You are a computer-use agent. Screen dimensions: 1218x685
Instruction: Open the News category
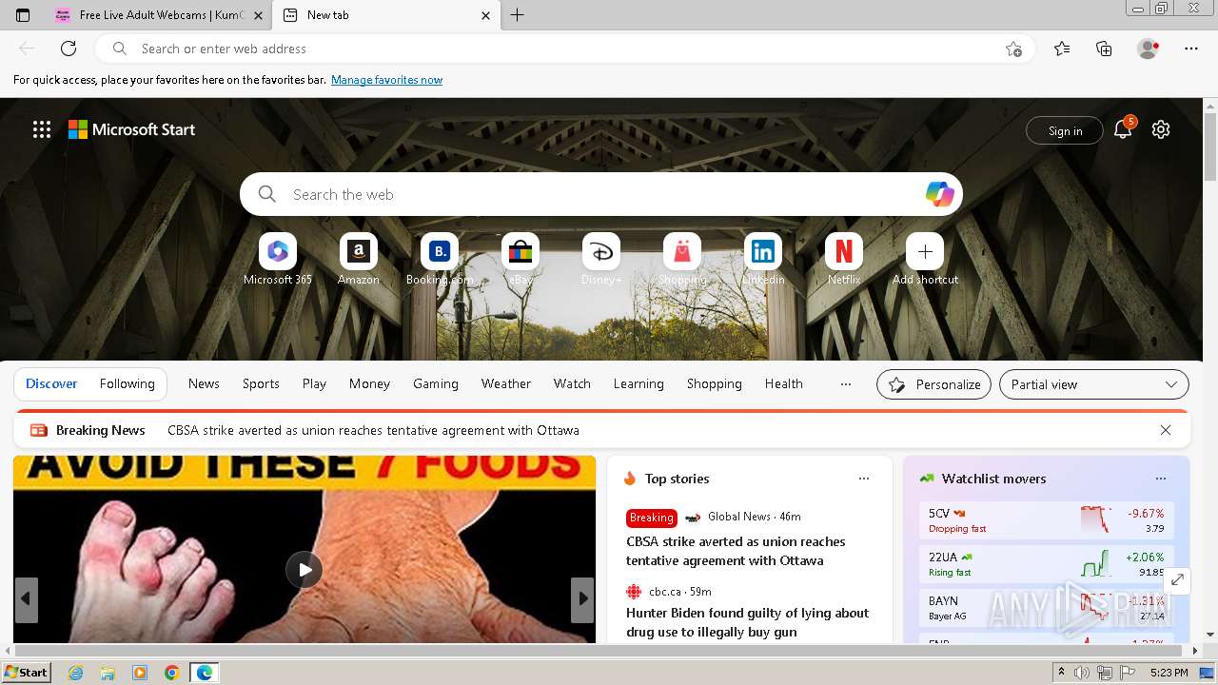click(204, 384)
